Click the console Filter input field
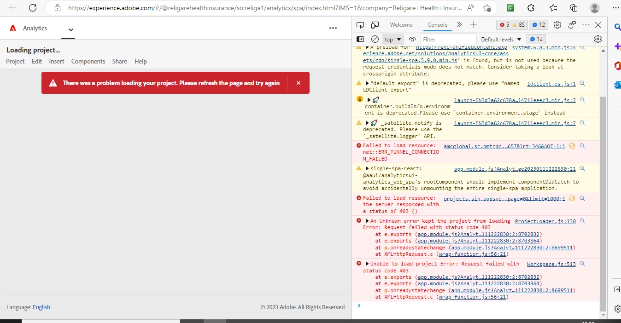Image resolution: width=621 pixels, height=323 pixels. [x=448, y=40]
